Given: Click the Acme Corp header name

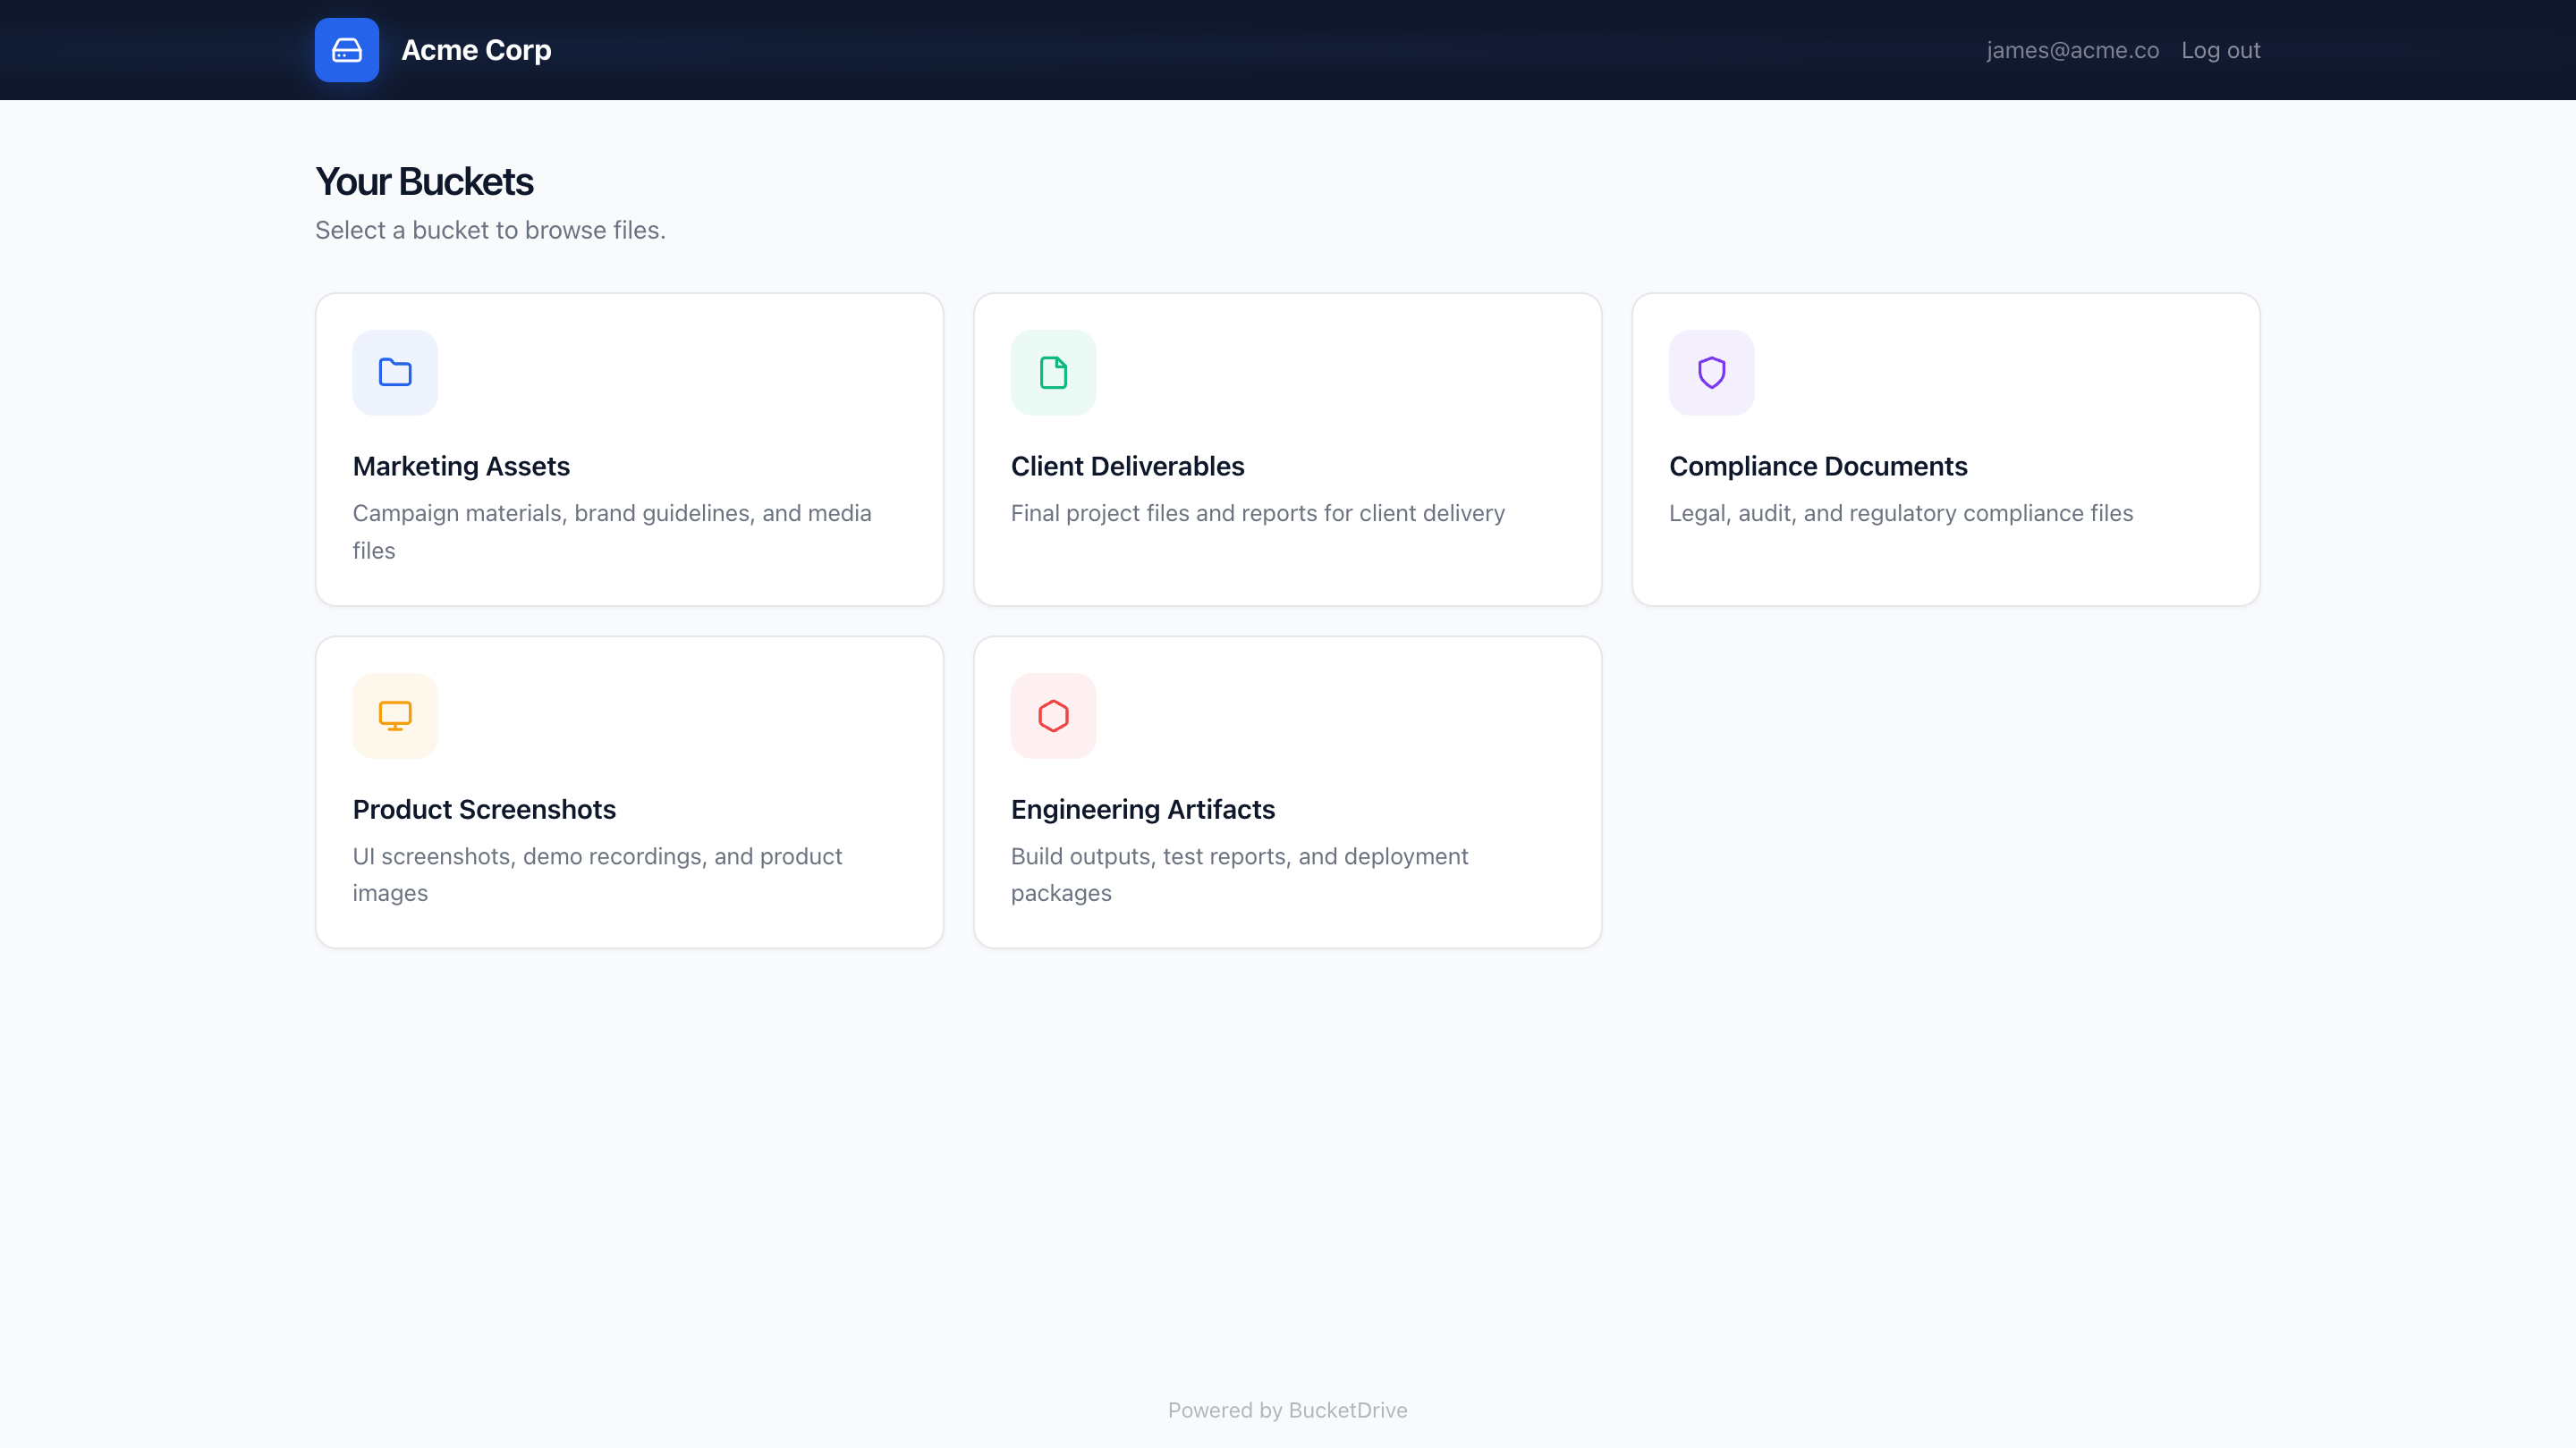Looking at the screenshot, I should 476,50.
